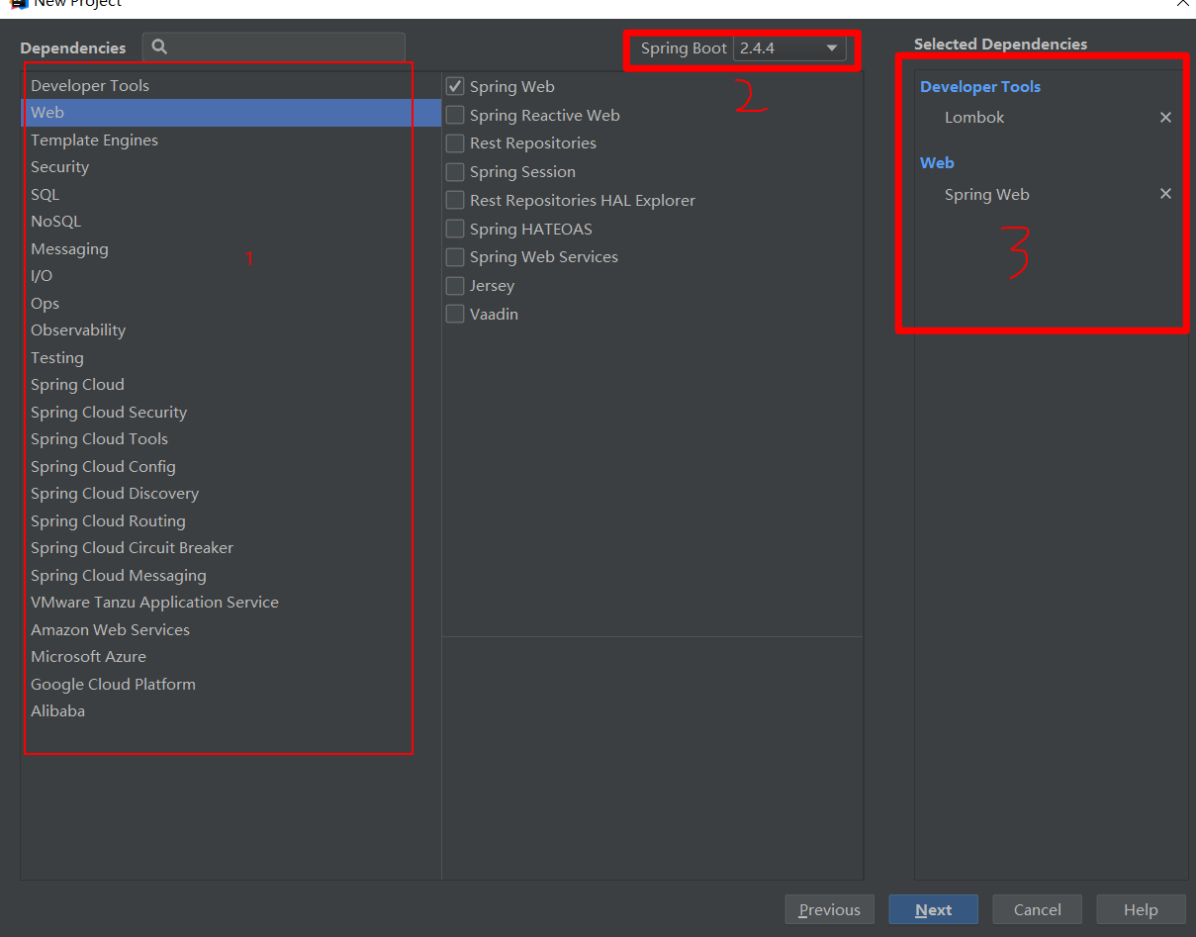Select the Observability category
The width and height of the screenshot is (1196, 937).
click(230, 330)
